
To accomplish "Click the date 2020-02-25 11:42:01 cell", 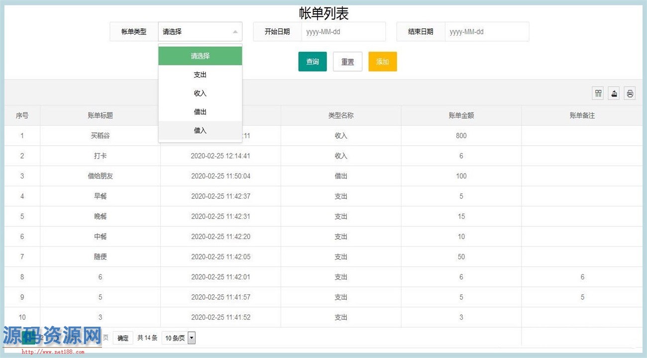I will click(x=220, y=277).
